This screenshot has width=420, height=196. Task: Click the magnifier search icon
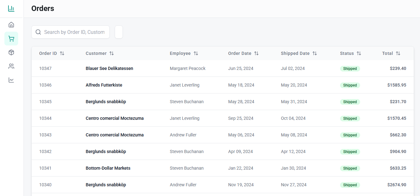coord(38,32)
